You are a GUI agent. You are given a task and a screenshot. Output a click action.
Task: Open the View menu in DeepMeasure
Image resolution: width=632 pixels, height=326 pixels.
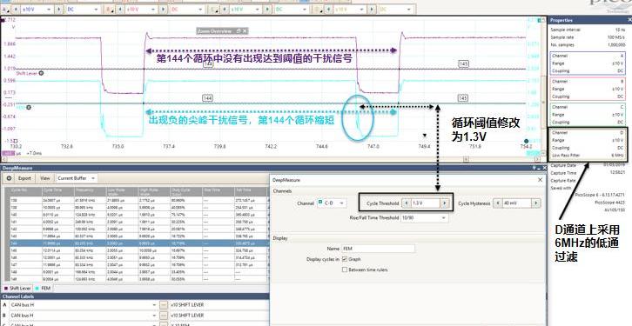(45, 178)
